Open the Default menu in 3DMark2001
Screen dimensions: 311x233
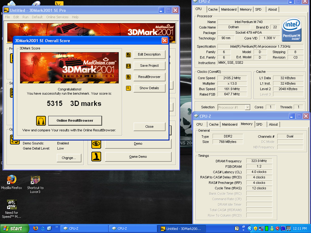tap(37, 17)
